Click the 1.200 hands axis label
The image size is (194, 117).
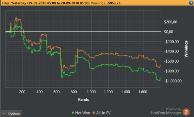tap(108, 92)
